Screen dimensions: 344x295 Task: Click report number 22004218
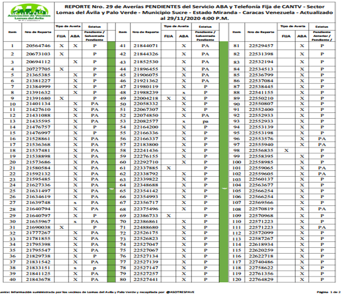click(146, 98)
